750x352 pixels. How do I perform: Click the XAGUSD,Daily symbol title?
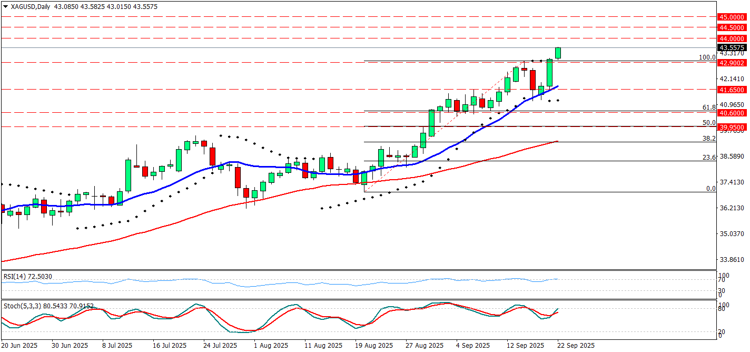point(28,7)
